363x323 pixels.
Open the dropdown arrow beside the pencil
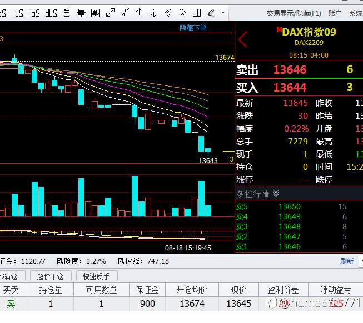coord(223,12)
